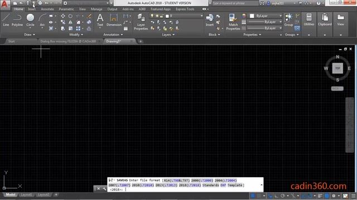The height and width of the screenshot is (200, 357).
Task: Switch to the Annotate ribbon tab
Action: (x=47, y=9)
